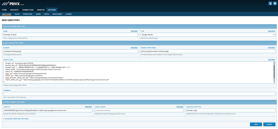The height and width of the screenshot is (129, 278).
Task: Focus the Client ID input field
Action: (48, 110)
